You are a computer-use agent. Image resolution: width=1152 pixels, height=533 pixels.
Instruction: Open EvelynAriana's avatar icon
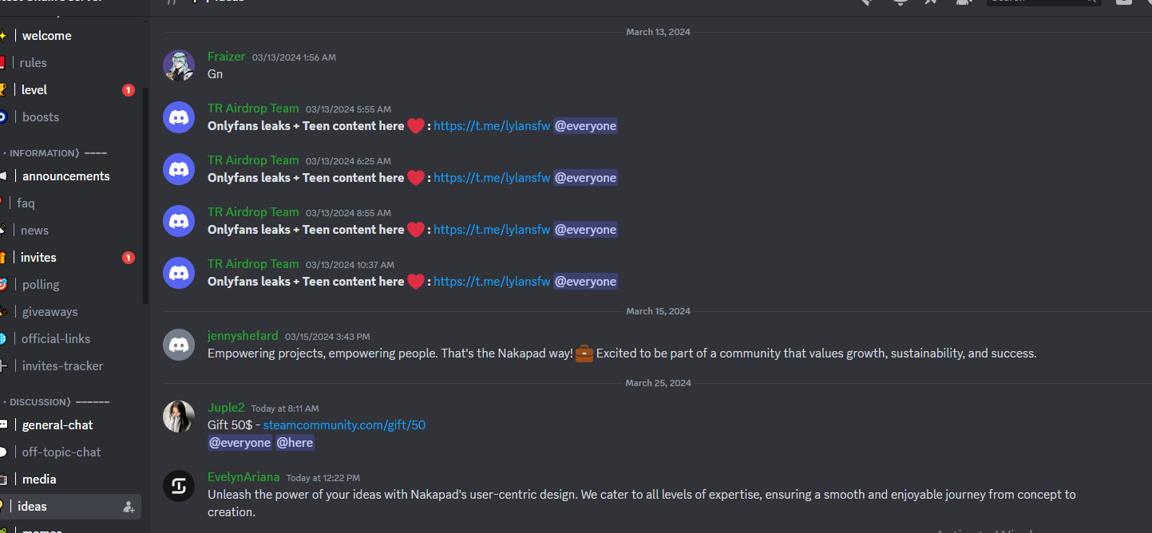[179, 486]
